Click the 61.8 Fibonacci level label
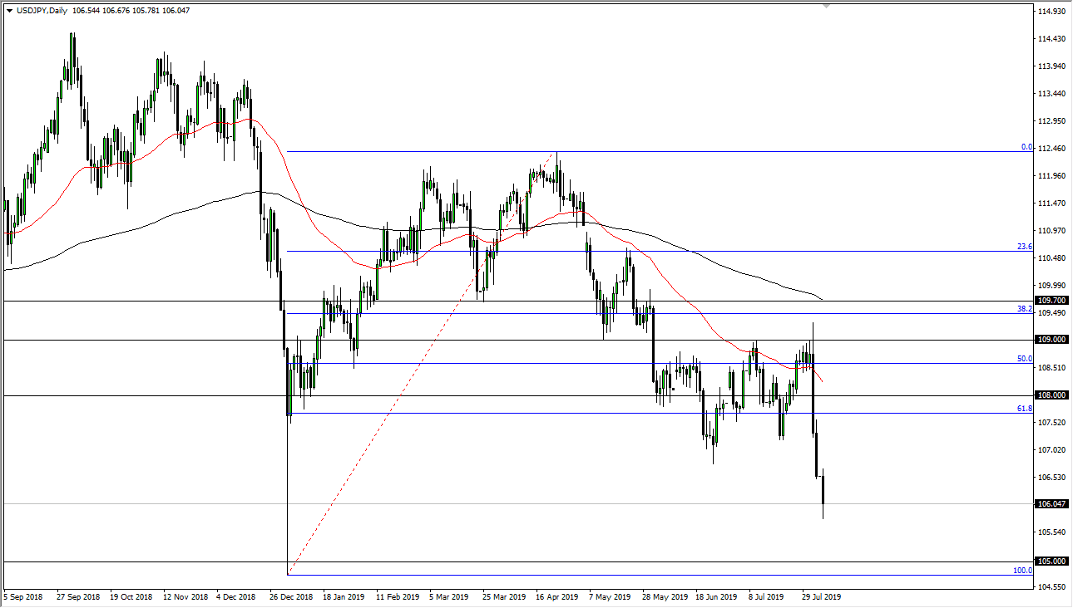1073x608 pixels. (1024, 409)
